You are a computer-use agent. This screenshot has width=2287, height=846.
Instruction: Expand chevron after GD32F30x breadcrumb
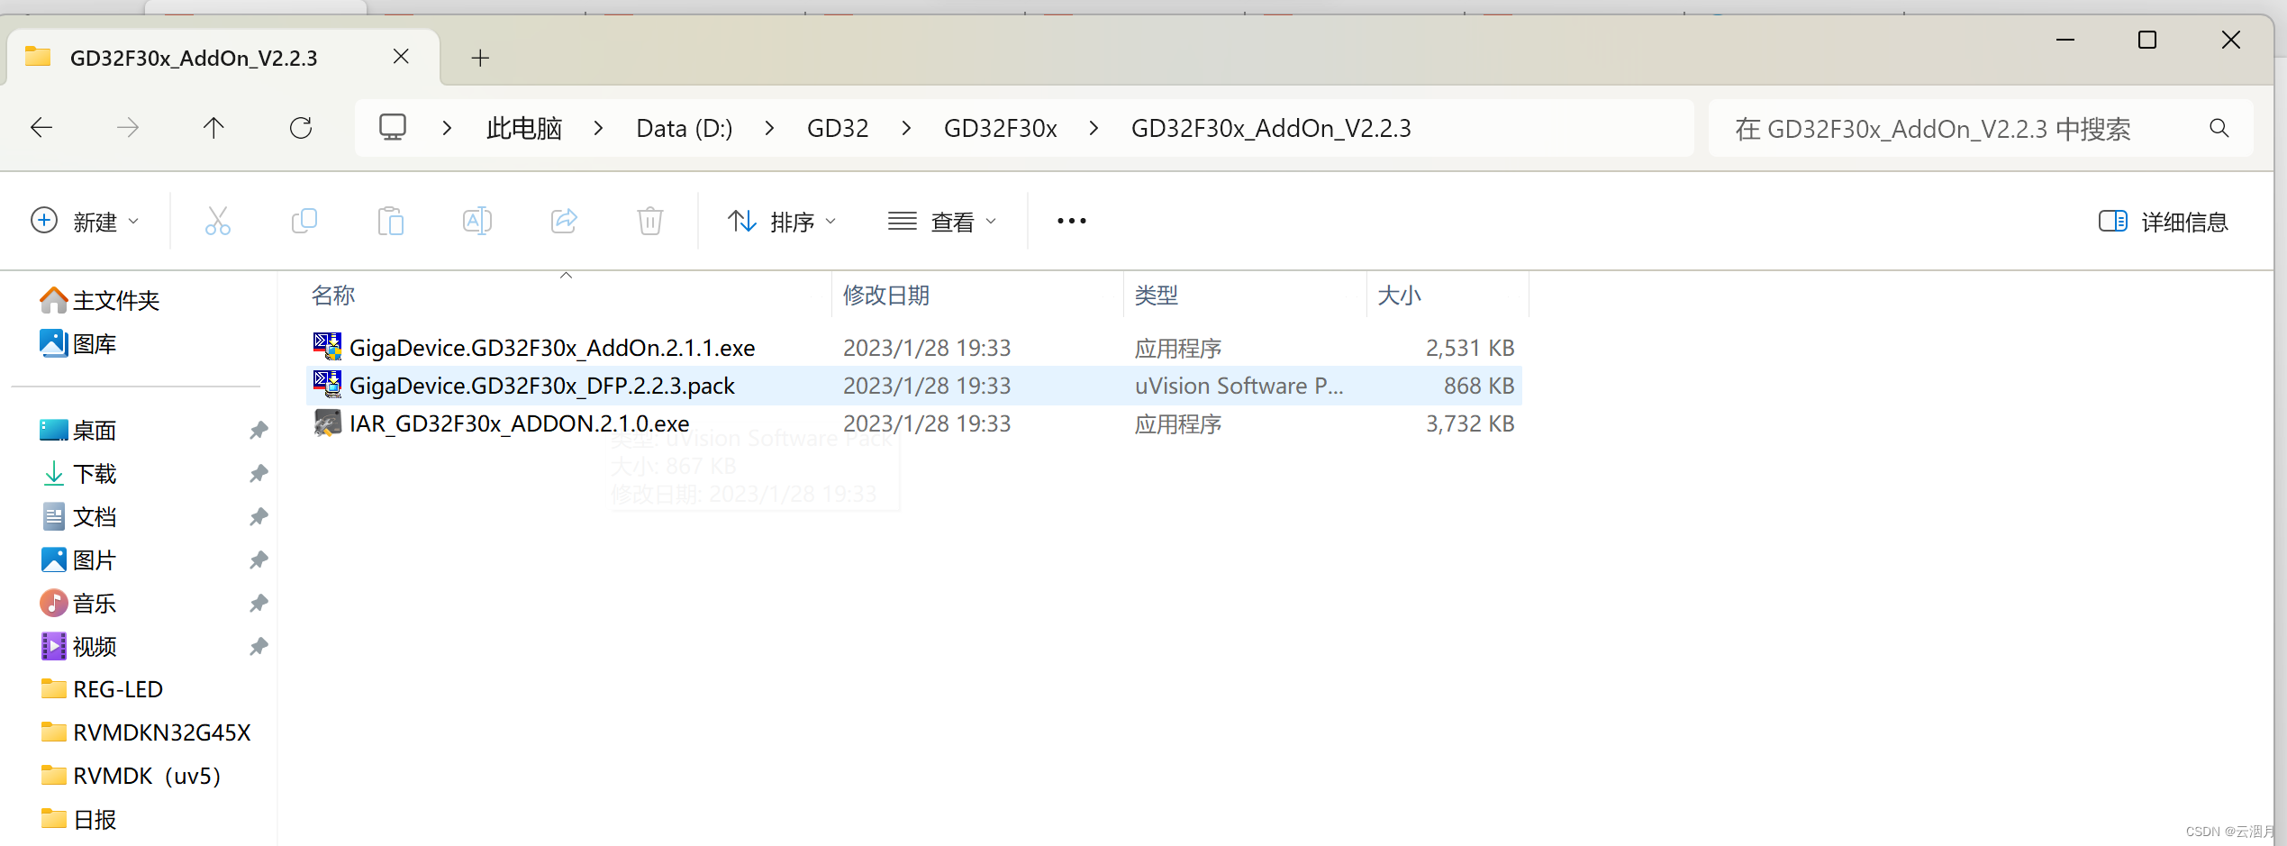(x=1094, y=128)
